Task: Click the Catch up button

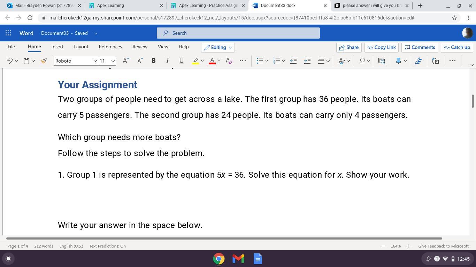Action: [x=457, y=48]
